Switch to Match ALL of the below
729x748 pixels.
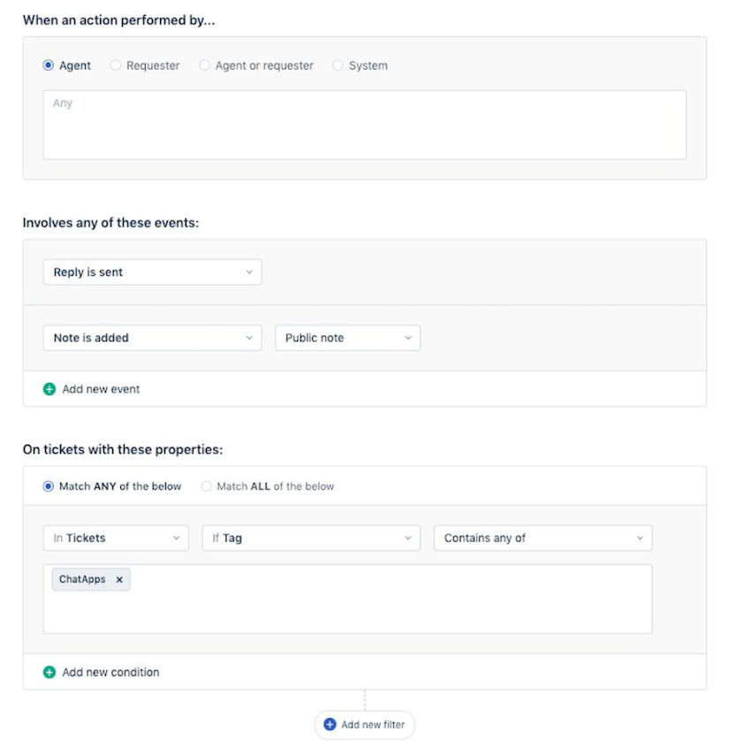[205, 486]
